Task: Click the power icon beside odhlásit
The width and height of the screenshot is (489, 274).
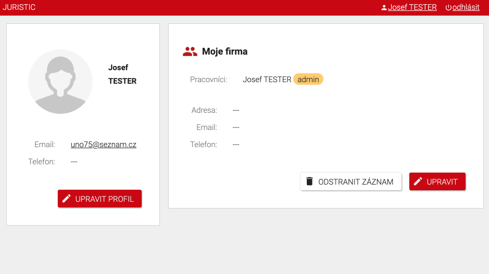Action: tap(448, 8)
